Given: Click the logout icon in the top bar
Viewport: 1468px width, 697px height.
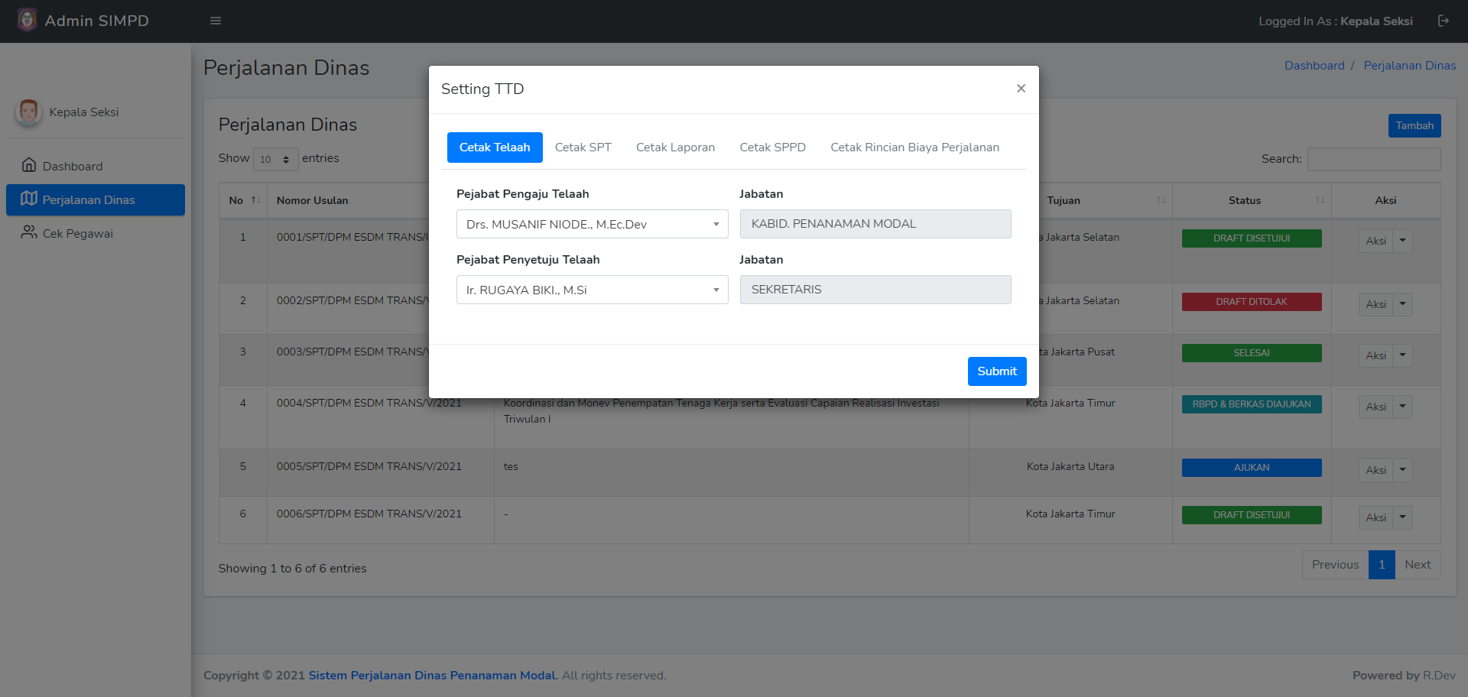Looking at the screenshot, I should 1444,21.
